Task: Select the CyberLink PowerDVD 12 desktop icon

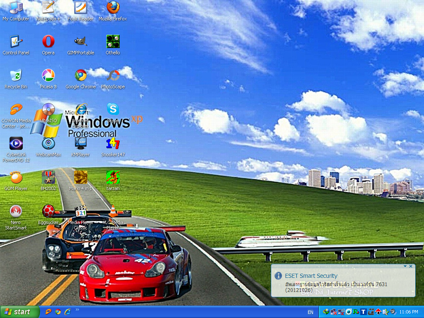Action: (x=16, y=149)
